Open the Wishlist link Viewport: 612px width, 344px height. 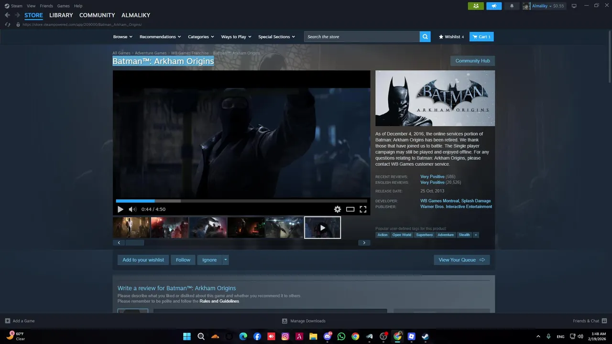(x=451, y=37)
